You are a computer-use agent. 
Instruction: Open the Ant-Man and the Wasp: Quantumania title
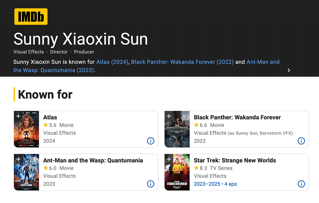(93, 160)
